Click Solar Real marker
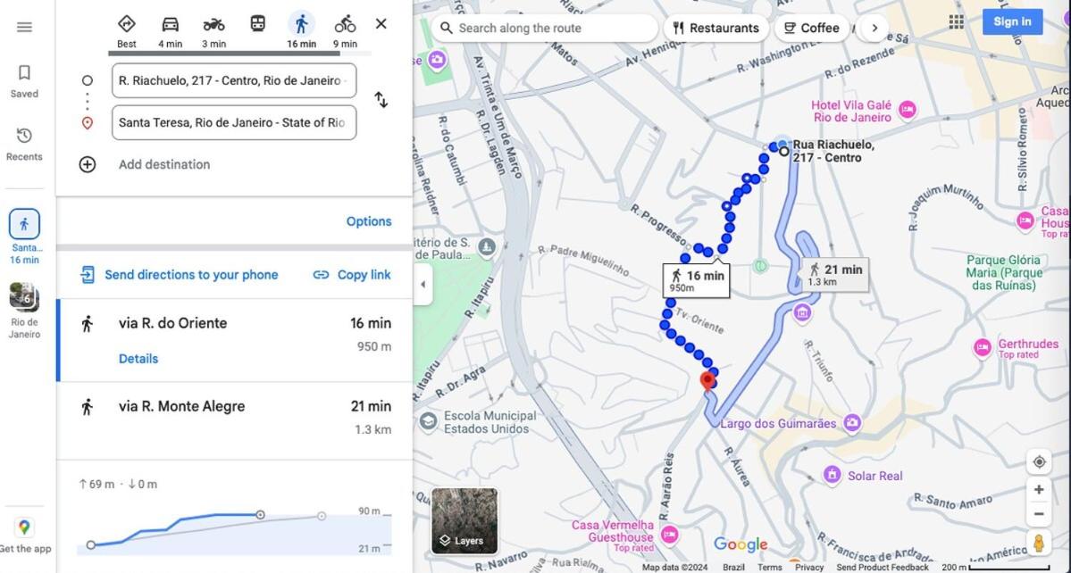 tap(832, 475)
